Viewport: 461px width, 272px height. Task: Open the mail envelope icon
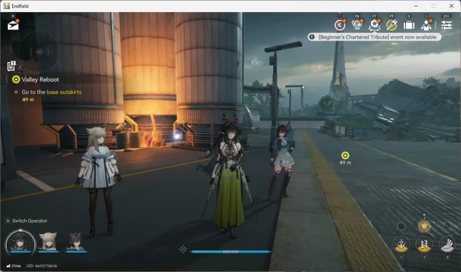click(x=13, y=25)
